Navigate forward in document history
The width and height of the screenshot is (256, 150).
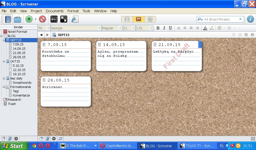(47, 35)
